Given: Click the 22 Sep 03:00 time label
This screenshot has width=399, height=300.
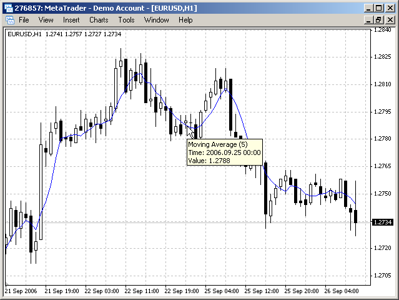Looking at the screenshot, I should point(102,291).
